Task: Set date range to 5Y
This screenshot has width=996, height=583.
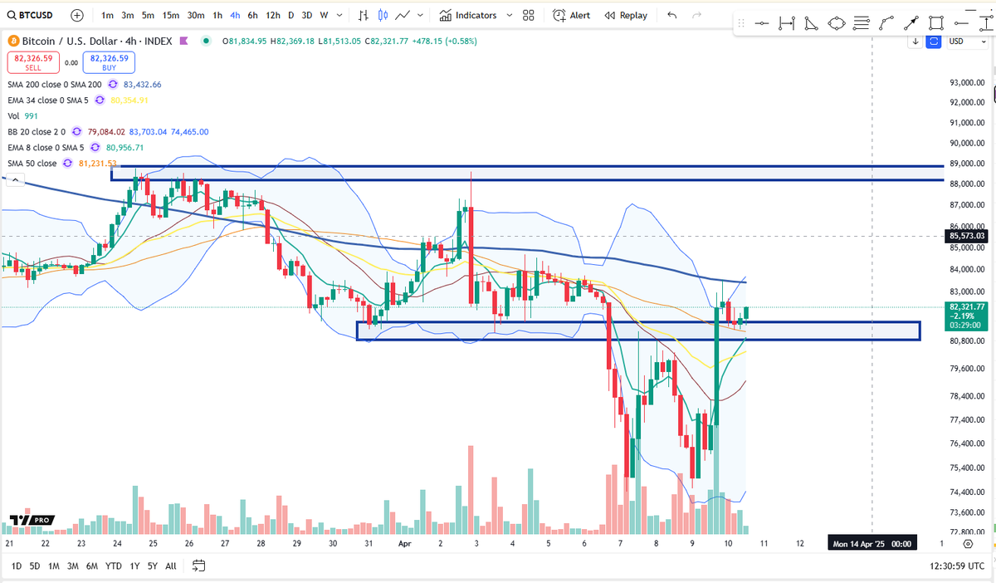Action: pyautogui.click(x=153, y=566)
